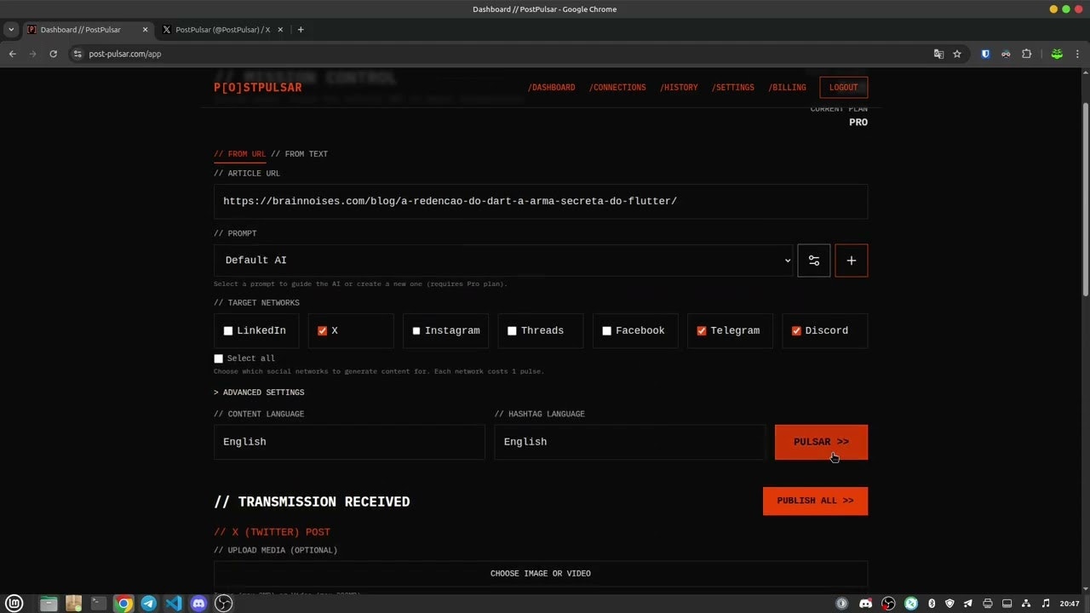Click PUBLISH ALL >> button
This screenshot has height=613, width=1090.
[815, 501]
